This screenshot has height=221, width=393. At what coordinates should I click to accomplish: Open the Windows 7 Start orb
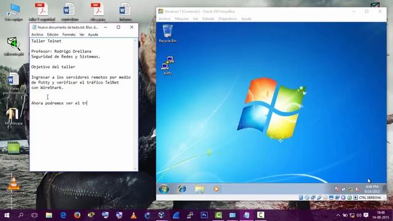pos(164,189)
